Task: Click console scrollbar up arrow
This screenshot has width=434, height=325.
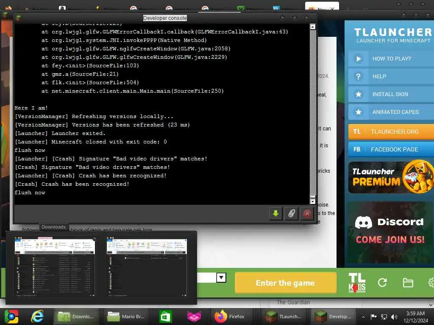Action: [x=313, y=27]
